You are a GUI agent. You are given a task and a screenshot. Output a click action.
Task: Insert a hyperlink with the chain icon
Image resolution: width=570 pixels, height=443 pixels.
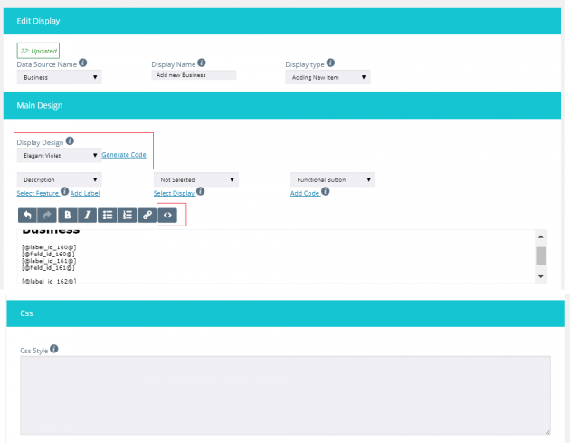(x=147, y=215)
